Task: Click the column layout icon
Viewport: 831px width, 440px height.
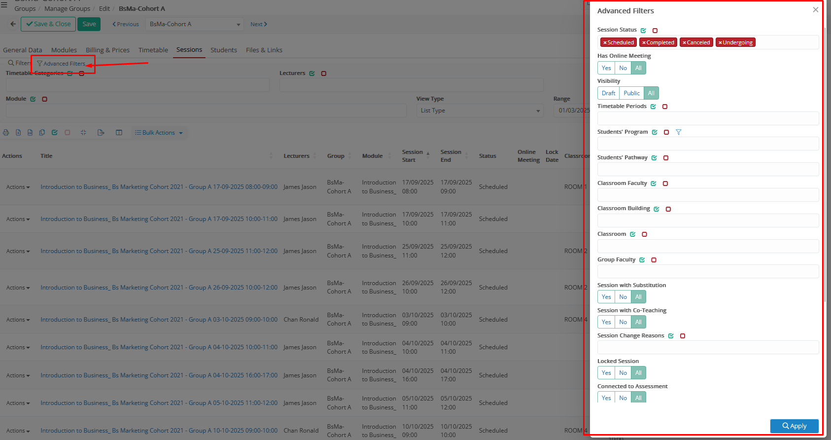Action: click(x=119, y=133)
